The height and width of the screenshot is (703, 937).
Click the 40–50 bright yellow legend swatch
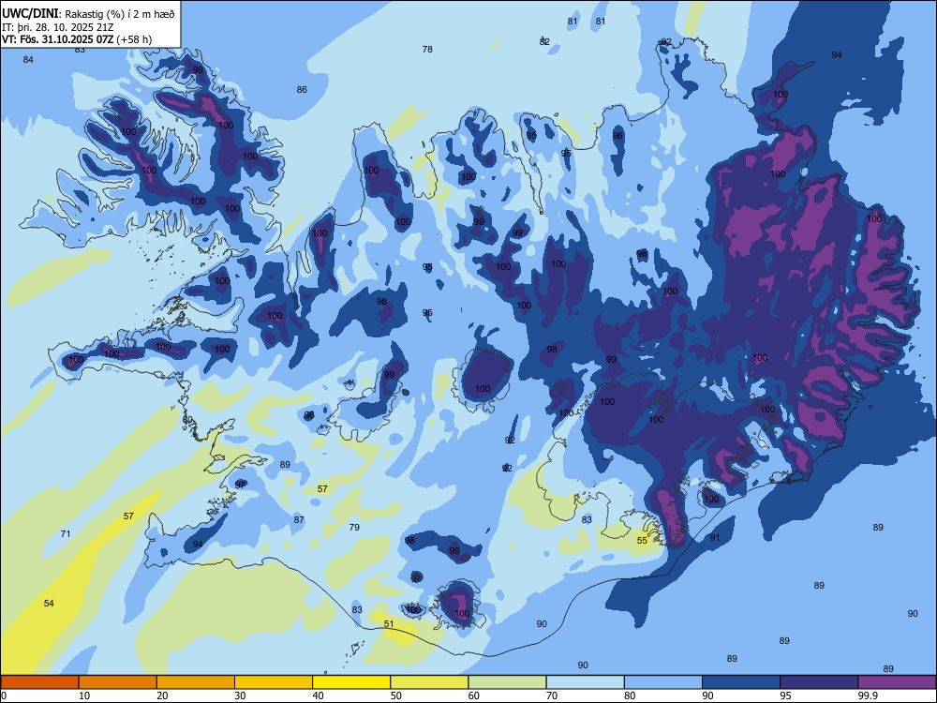pyautogui.click(x=351, y=682)
